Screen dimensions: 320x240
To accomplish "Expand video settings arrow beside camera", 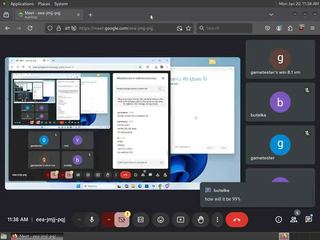I will [x=109, y=220].
